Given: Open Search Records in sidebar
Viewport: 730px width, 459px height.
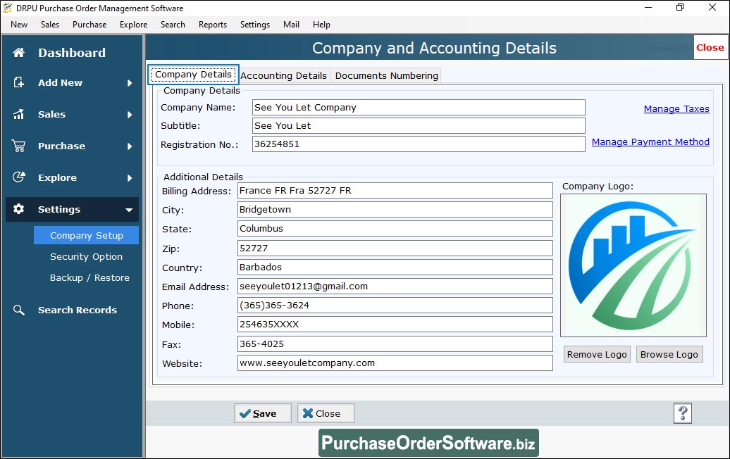Looking at the screenshot, I should click(x=78, y=310).
